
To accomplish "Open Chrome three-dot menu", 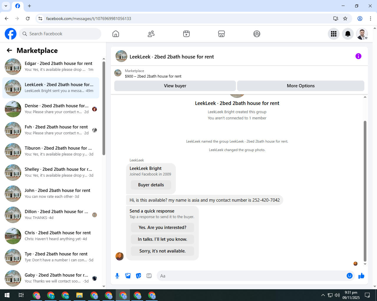I will pos(371,19).
